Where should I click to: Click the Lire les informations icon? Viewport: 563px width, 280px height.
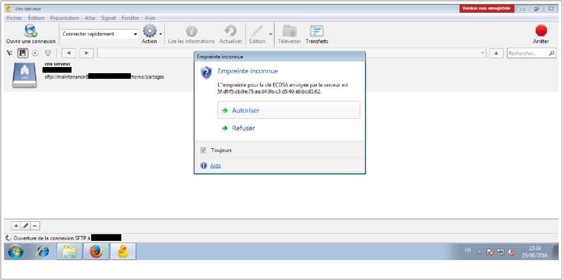(x=191, y=31)
